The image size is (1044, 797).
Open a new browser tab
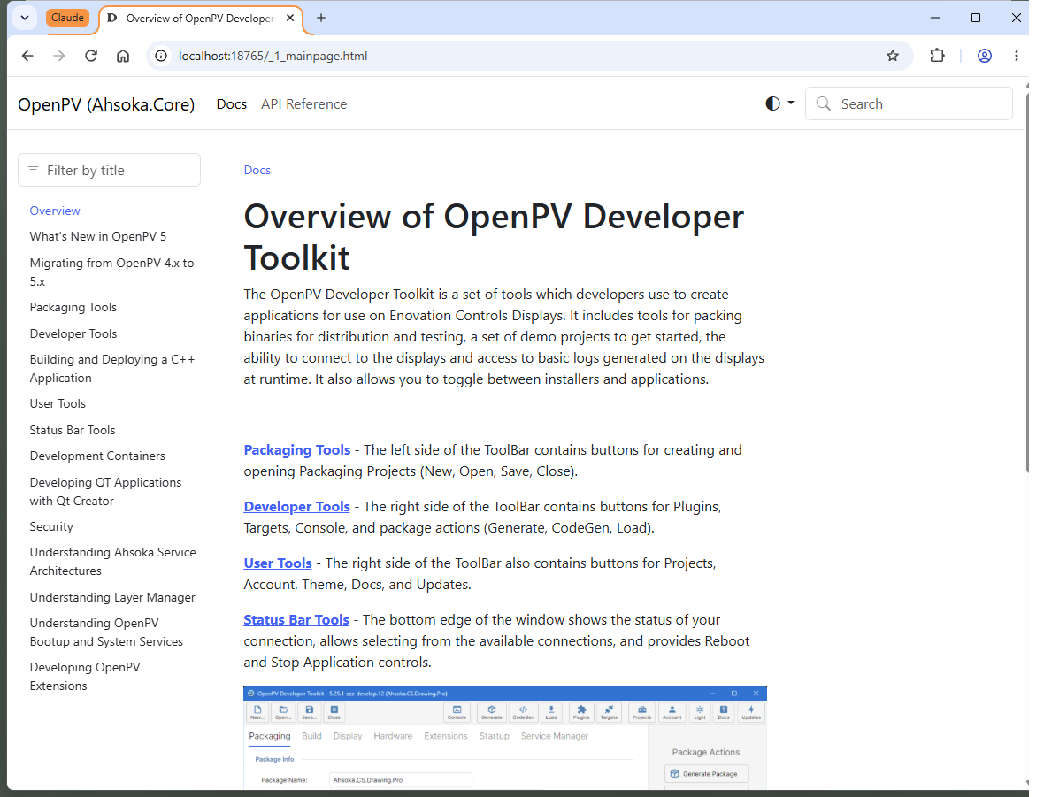pos(321,18)
